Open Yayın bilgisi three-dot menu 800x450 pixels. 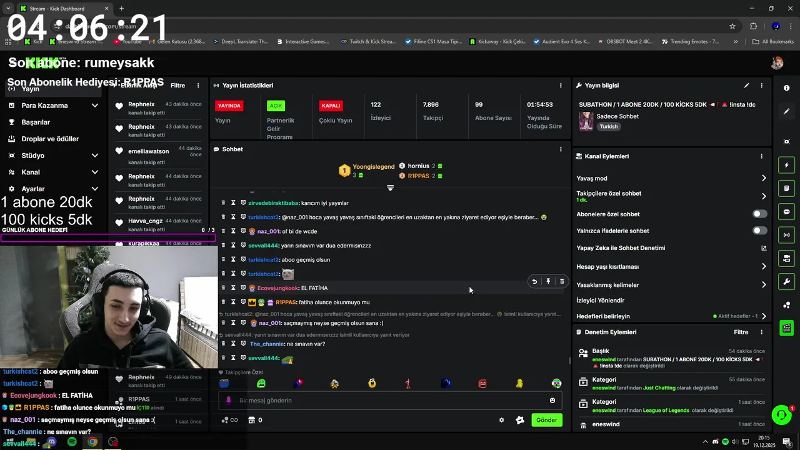coord(761,86)
